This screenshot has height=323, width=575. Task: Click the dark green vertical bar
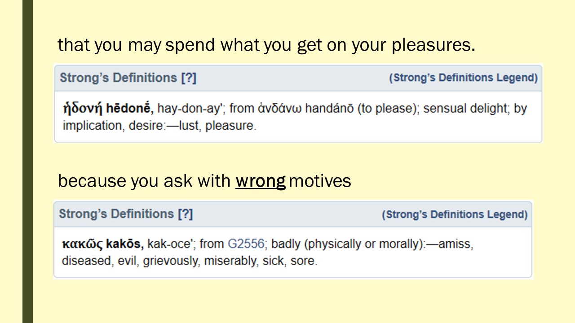point(28,161)
